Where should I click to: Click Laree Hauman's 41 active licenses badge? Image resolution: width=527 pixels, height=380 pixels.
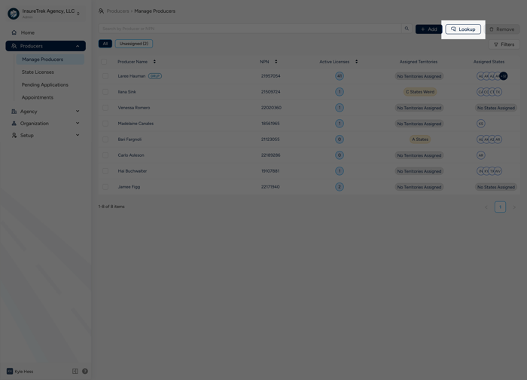(340, 76)
